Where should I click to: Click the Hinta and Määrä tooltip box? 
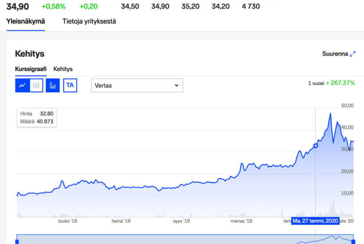point(37,118)
